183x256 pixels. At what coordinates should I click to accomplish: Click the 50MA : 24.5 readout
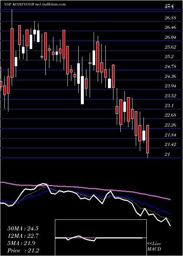tap(23, 229)
